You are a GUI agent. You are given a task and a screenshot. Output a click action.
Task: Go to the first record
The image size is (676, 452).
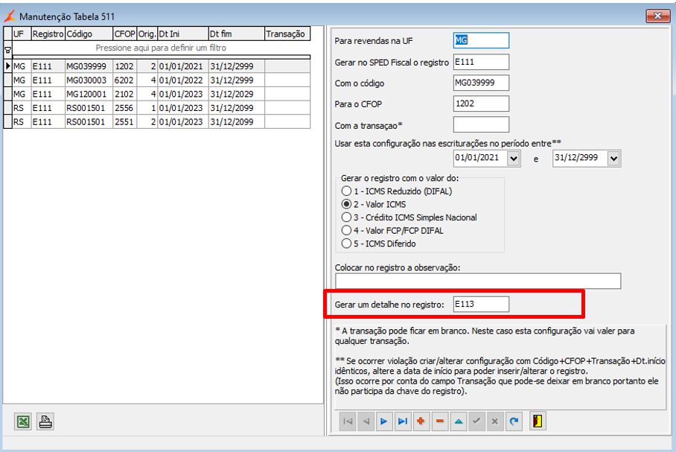[x=348, y=421]
